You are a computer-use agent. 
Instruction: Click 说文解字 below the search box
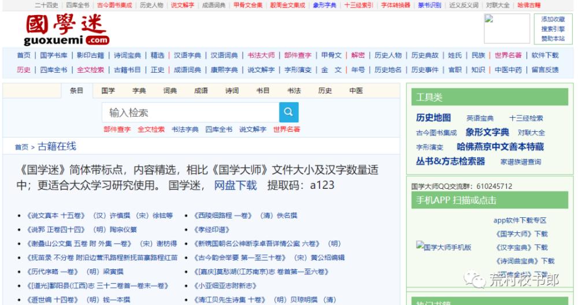[x=253, y=129]
